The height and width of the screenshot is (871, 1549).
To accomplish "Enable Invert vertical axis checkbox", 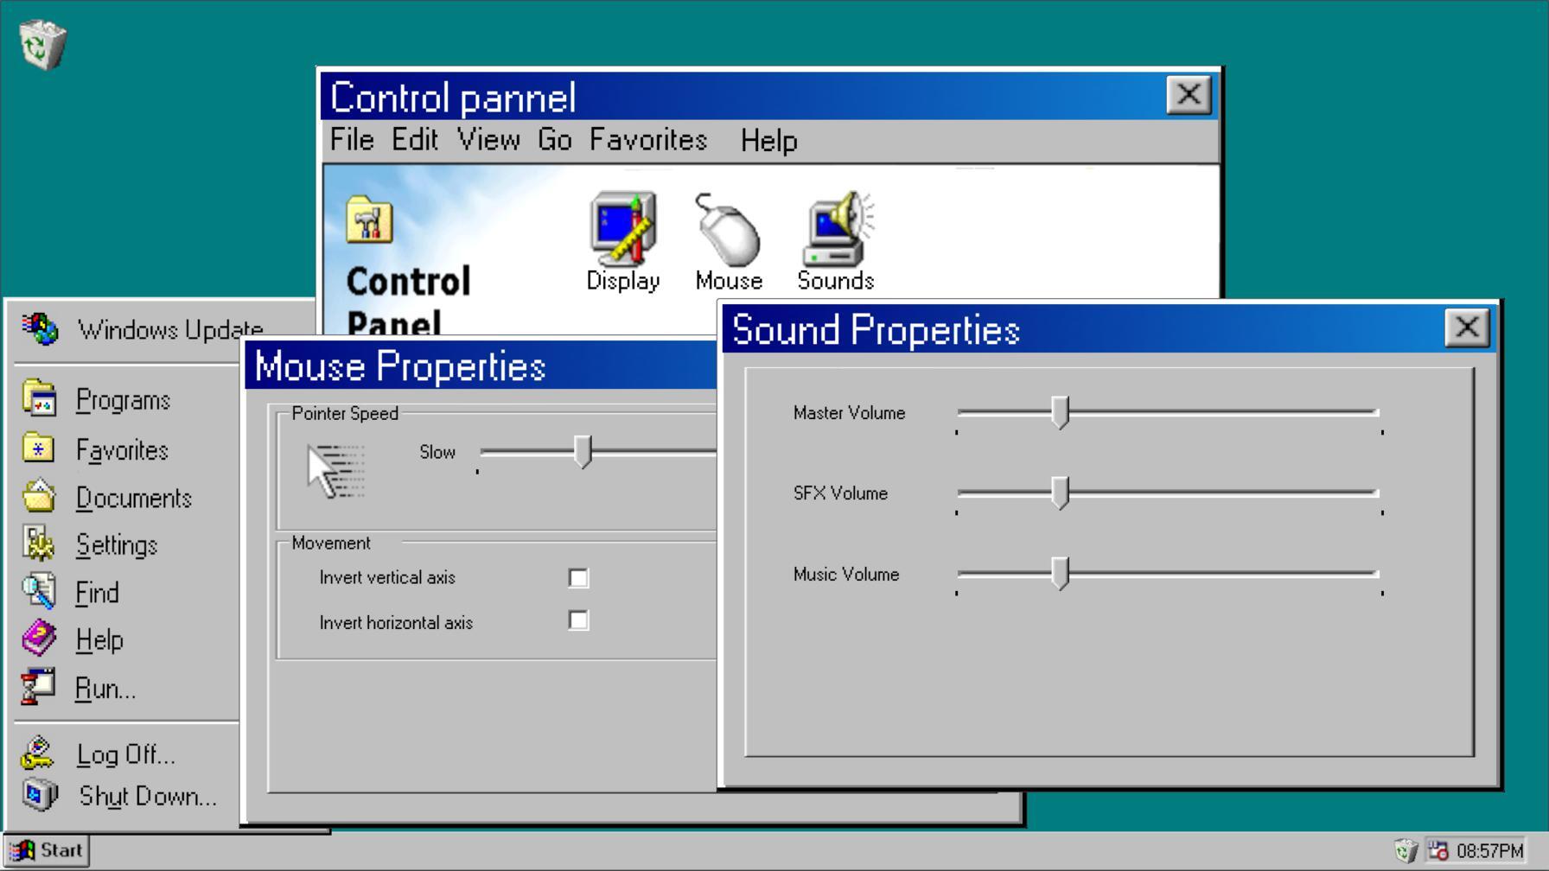I will [x=578, y=578].
